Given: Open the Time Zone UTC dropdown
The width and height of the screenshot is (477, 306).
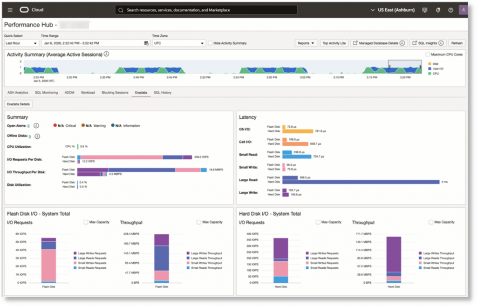Looking at the screenshot, I should (x=179, y=43).
